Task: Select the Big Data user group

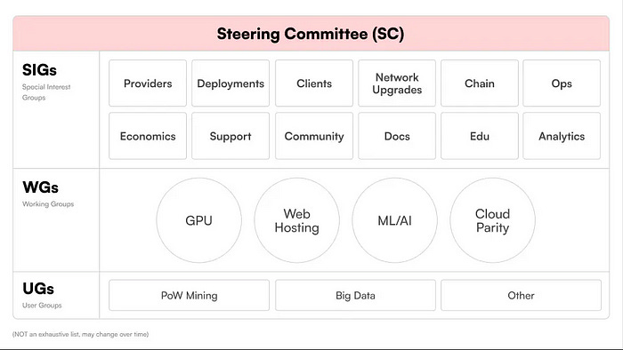Action: (x=355, y=295)
